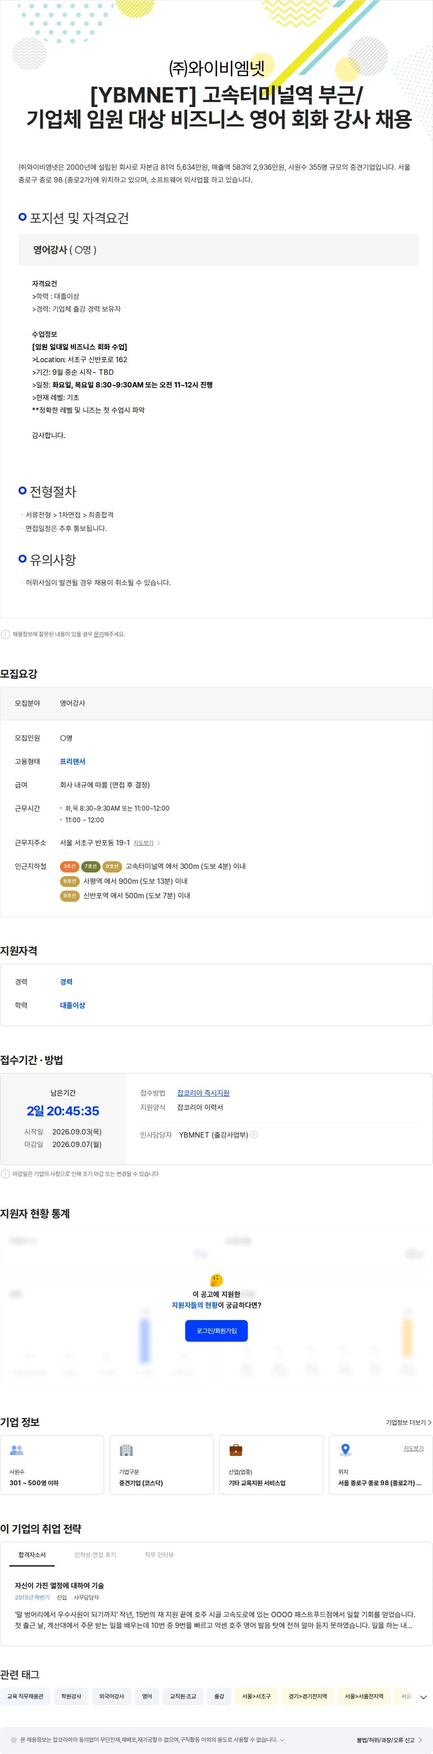Click the 산업(업종) briefcase icon

coord(235,1451)
